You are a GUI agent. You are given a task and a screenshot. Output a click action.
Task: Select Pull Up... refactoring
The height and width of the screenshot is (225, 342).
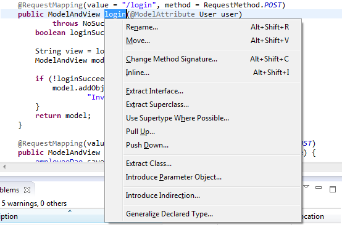pos(212,132)
